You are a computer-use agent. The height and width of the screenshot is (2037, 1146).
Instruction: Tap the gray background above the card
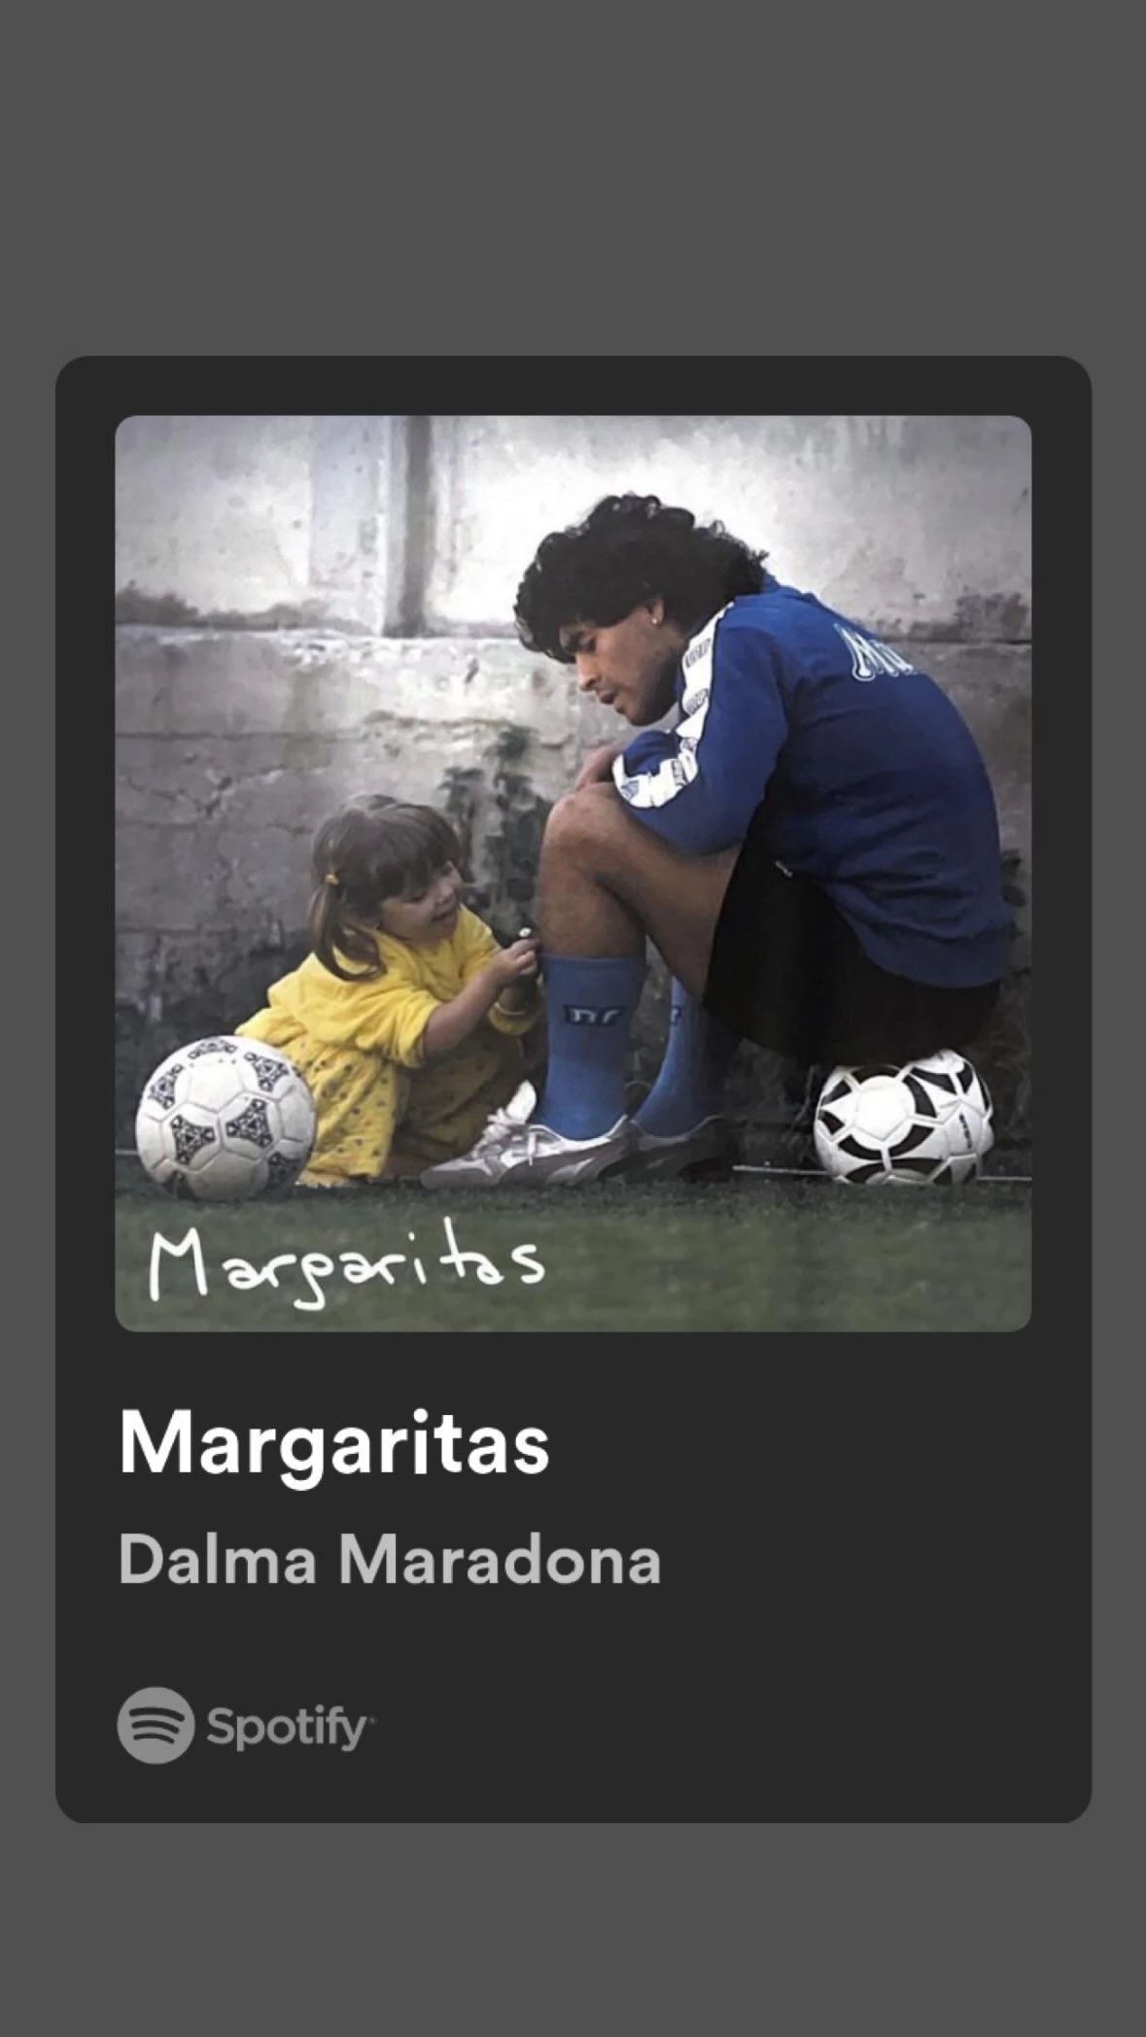573,175
